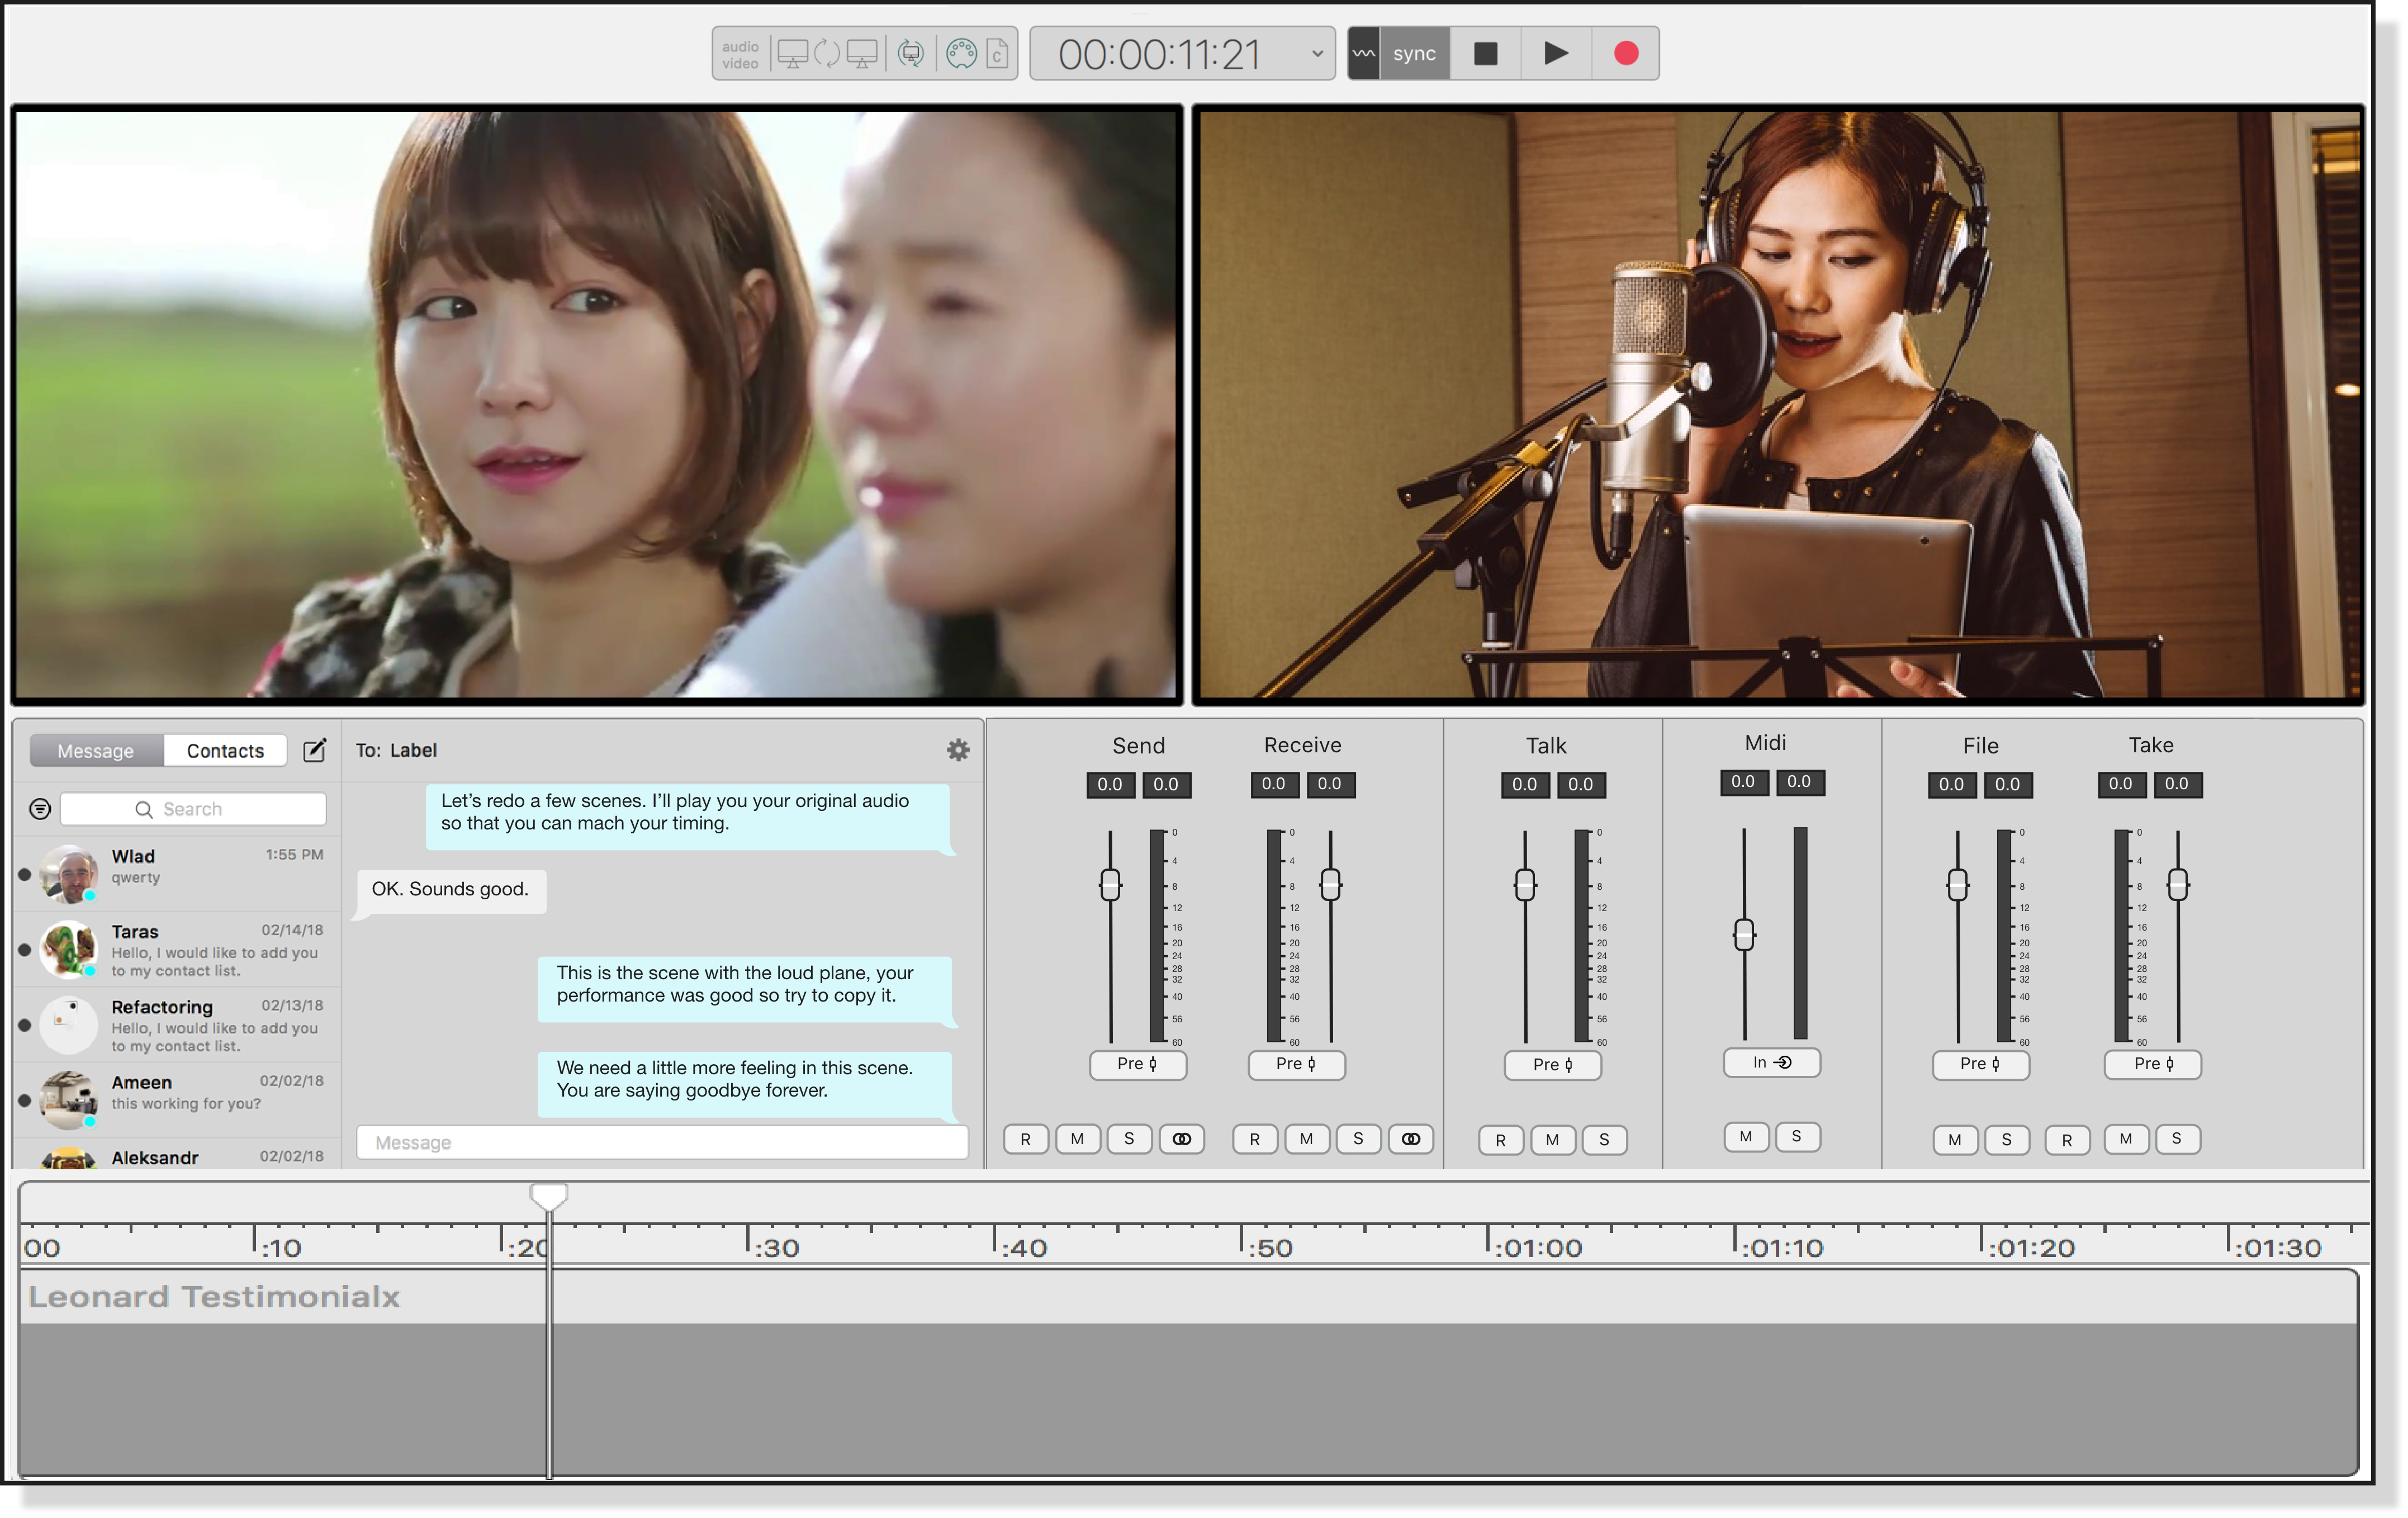
Task: Click the MIDI connector icon in toolbar
Action: tap(961, 53)
